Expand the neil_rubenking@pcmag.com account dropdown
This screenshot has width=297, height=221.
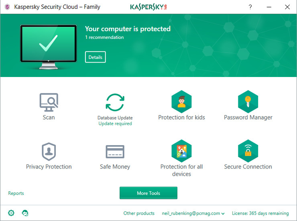193,213
